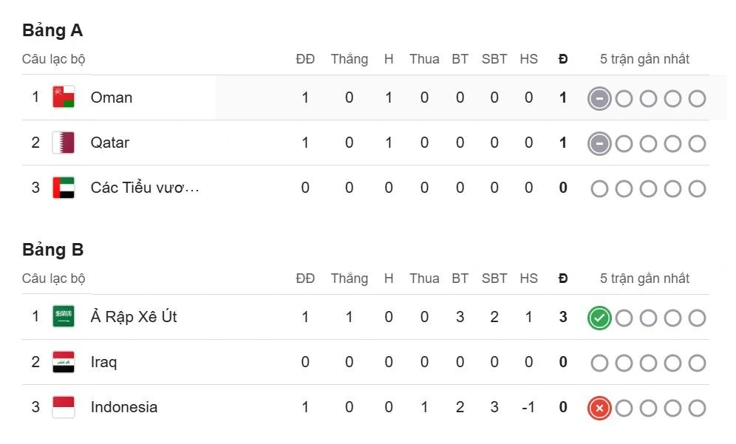Click the Indonesia flag icon

click(64, 407)
